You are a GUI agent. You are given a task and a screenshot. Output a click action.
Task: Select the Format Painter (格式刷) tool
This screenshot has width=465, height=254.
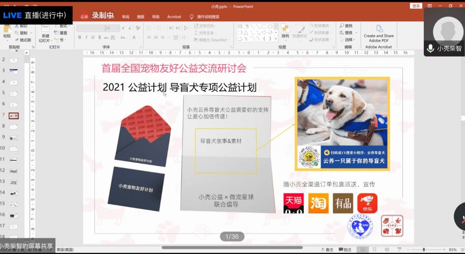[x=23, y=40]
